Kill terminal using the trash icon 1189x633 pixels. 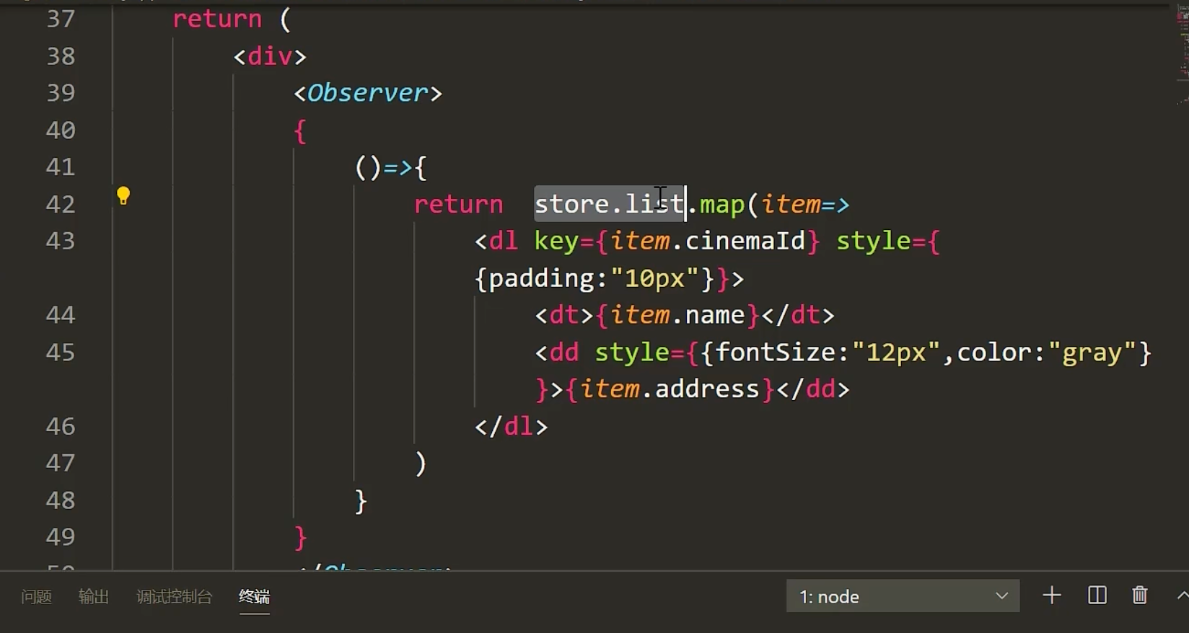pyautogui.click(x=1139, y=596)
